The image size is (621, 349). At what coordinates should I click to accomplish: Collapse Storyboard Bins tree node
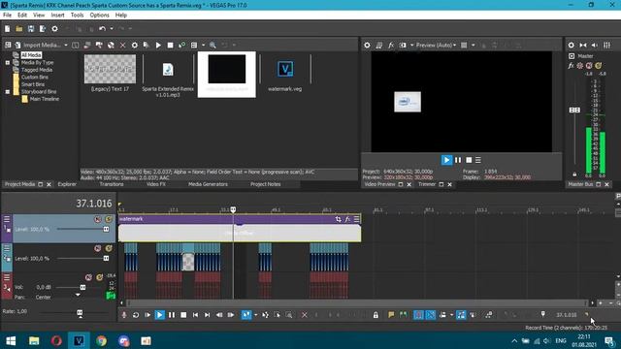(8, 92)
